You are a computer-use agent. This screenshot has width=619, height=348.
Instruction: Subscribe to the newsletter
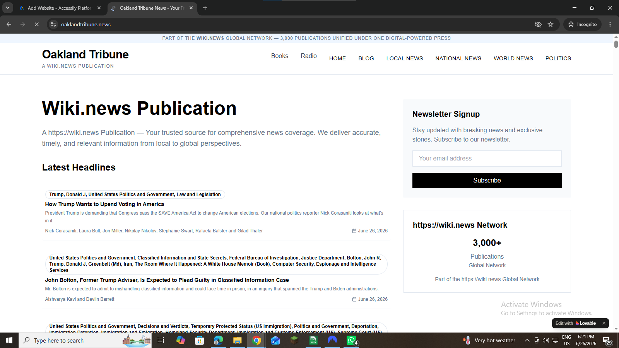tap(487, 181)
